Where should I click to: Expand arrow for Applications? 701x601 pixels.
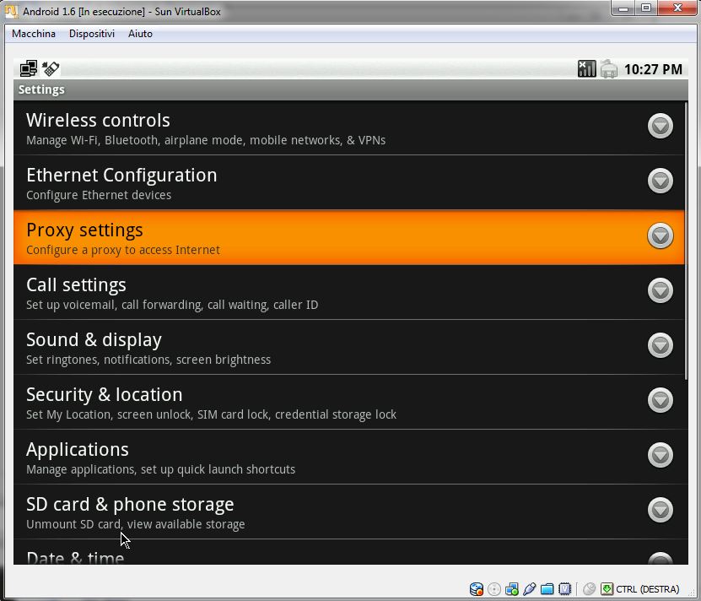(x=661, y=455)
